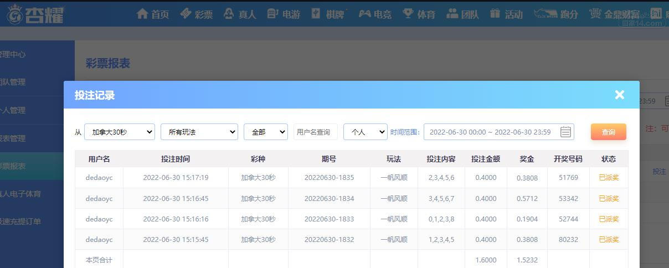Click the rhino icon beside 跑分

point(545,13)
